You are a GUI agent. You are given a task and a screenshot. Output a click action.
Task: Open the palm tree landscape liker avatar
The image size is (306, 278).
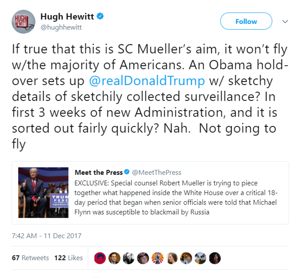tap(200, 258)
